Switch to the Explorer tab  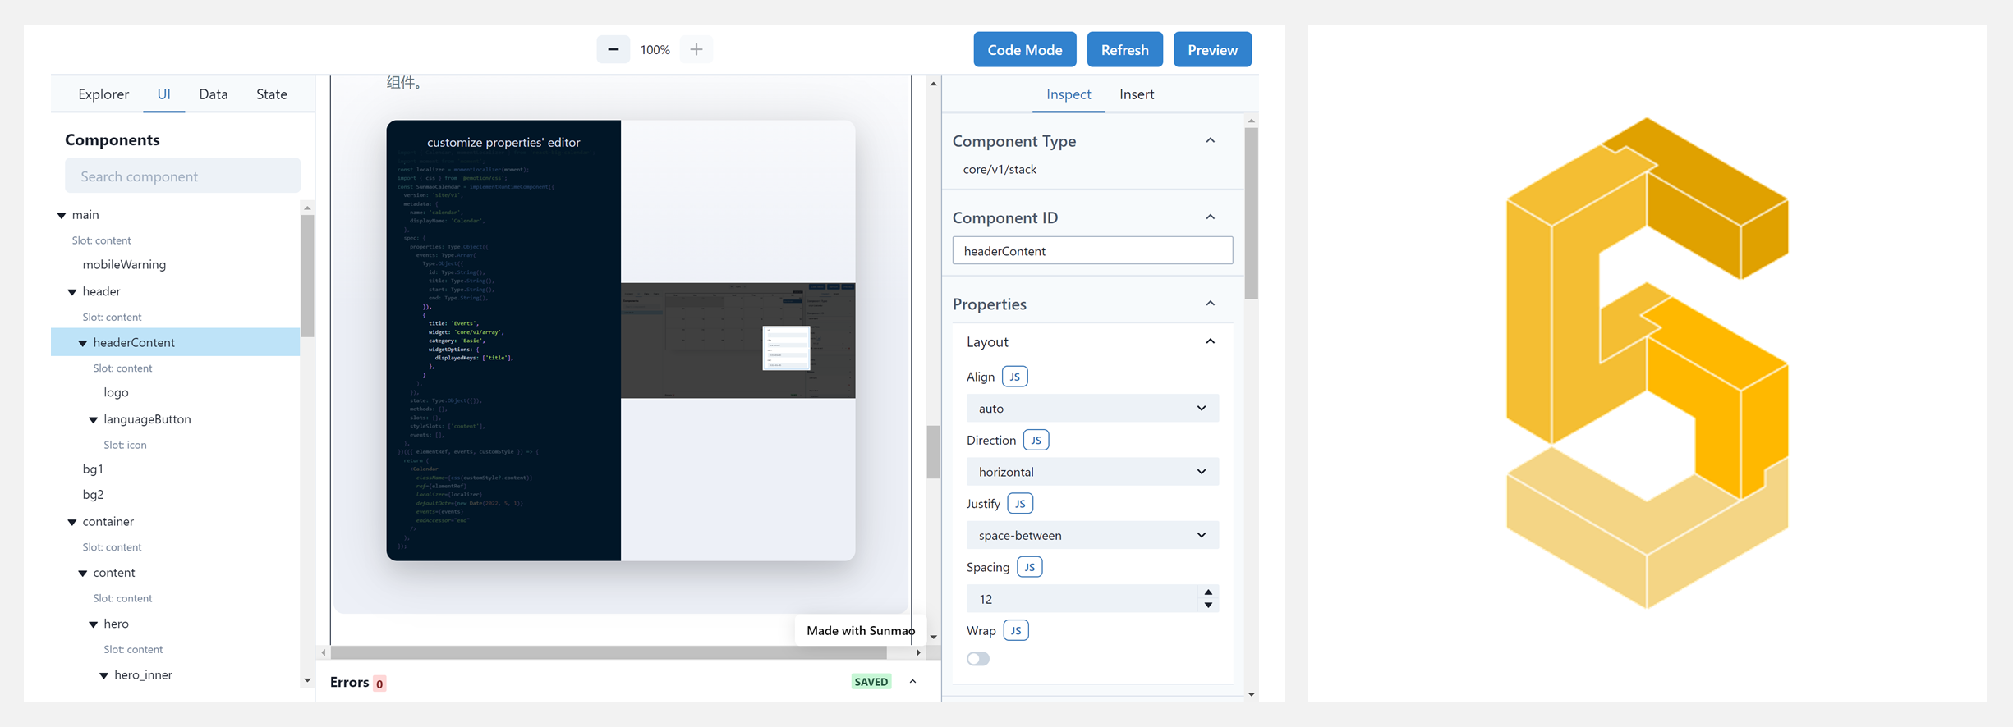(x=103, y=94)
